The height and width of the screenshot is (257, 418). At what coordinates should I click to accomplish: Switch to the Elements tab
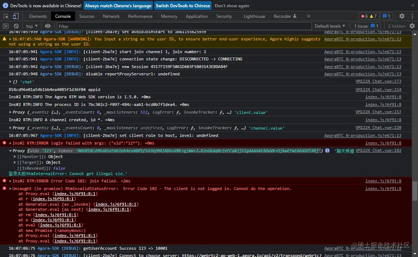point(38,16)
